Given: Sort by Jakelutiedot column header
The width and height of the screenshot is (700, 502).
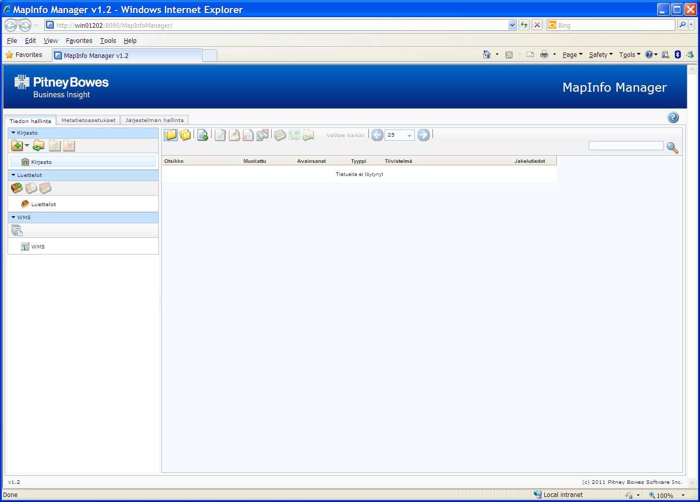Looking at the screenshot, I should click(x=530, y=161).
